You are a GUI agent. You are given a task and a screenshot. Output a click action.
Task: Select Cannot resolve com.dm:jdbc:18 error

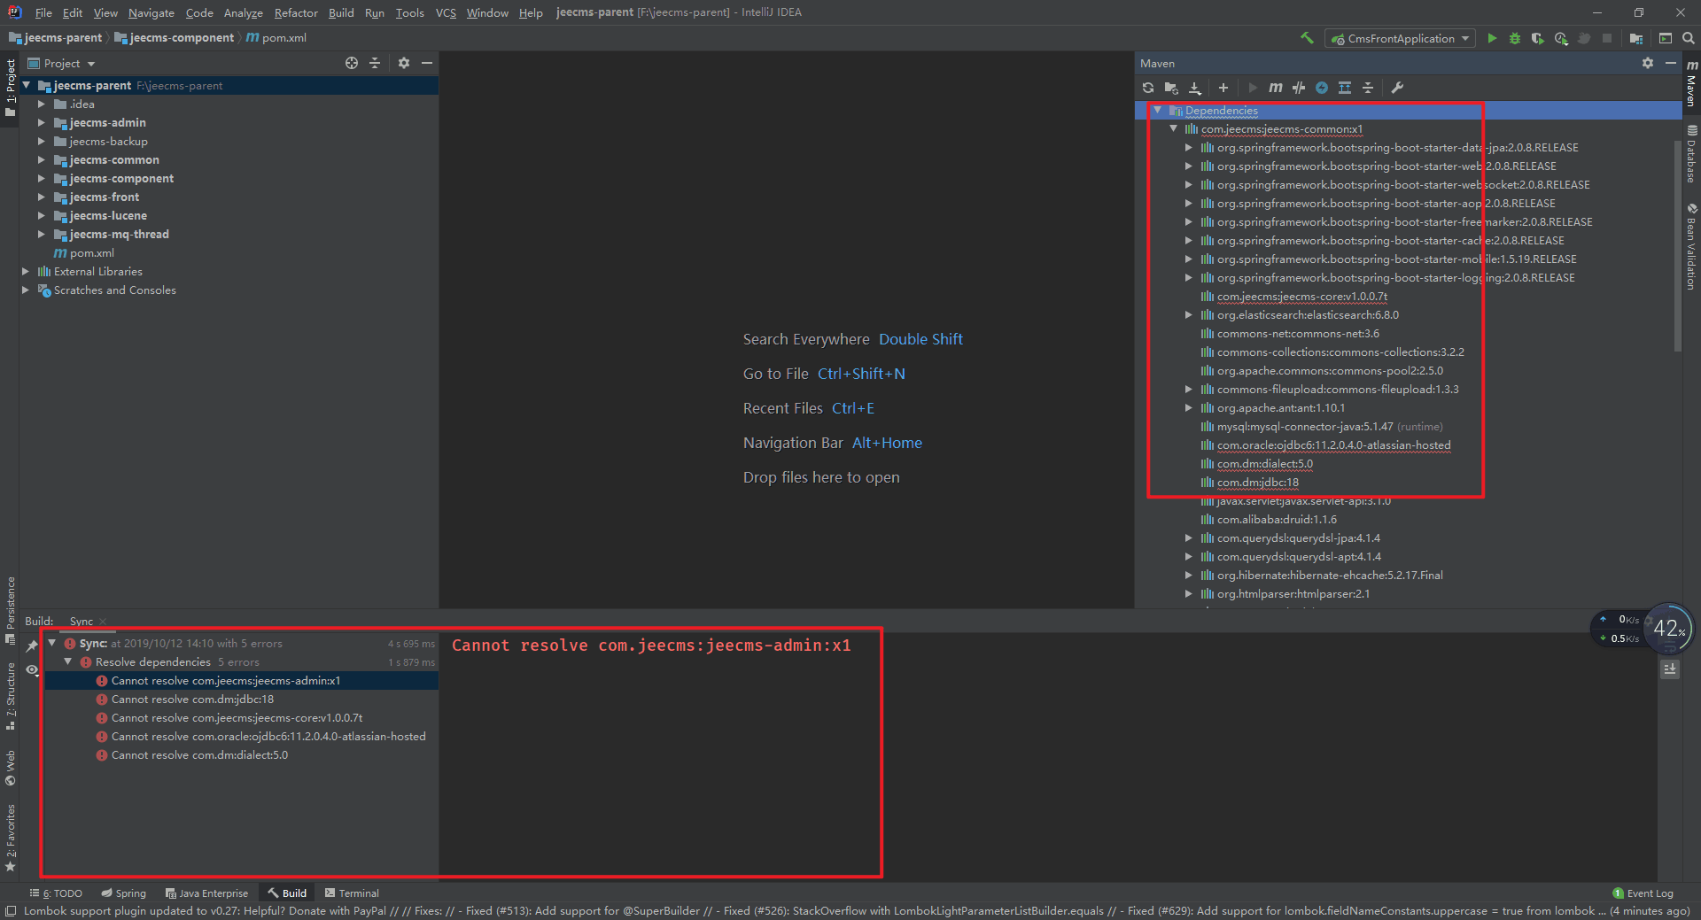(192, 700)
